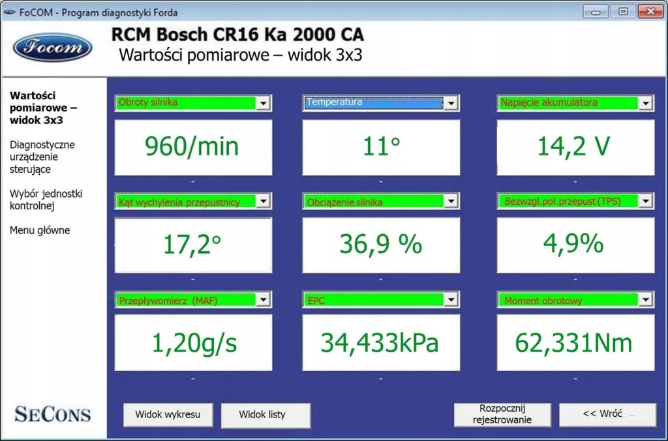Open the Obciążenie silnika dropdown

pos(381,201)
